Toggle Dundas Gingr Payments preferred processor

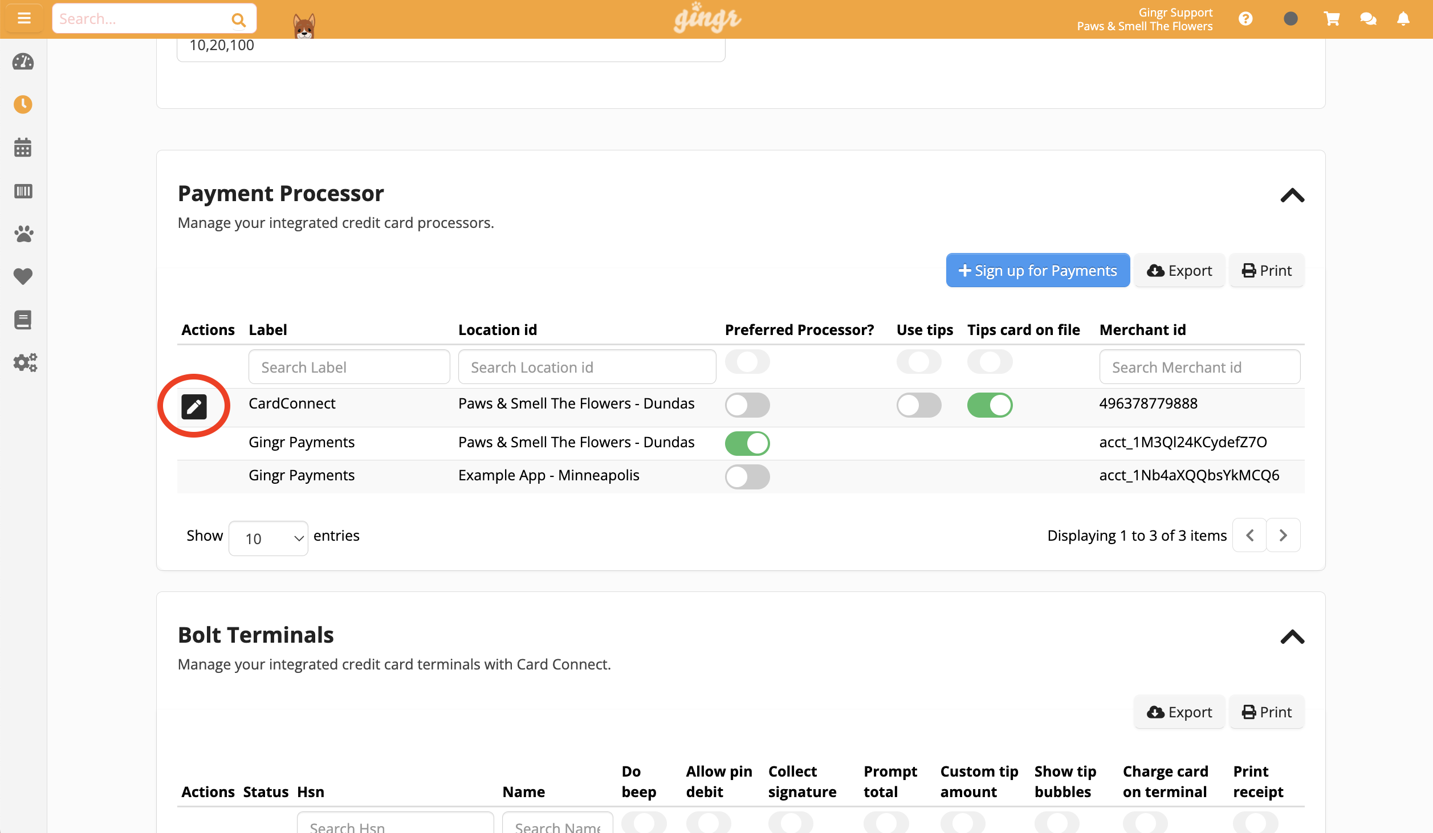pyautogui.click(x=747, y=443)
